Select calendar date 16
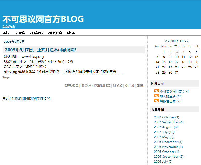Image resolution: width=201 pixels, height=165 pixels. coord(170,62)
